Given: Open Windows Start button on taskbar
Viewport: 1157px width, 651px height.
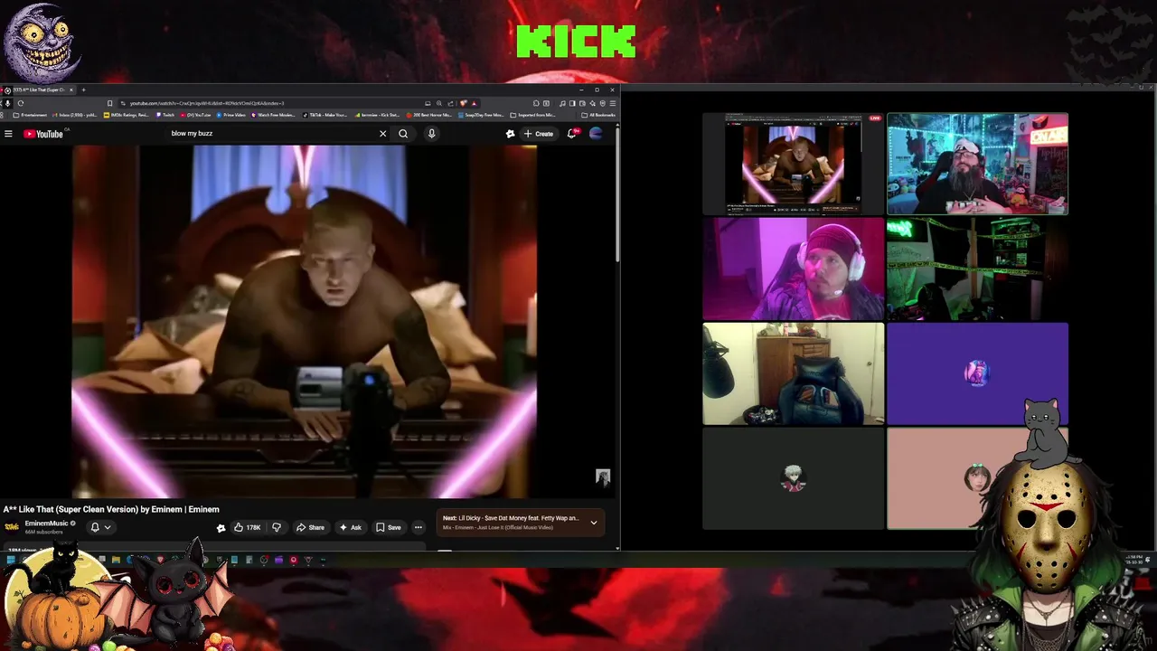Looking at the screenshot, I should [10, 561].
